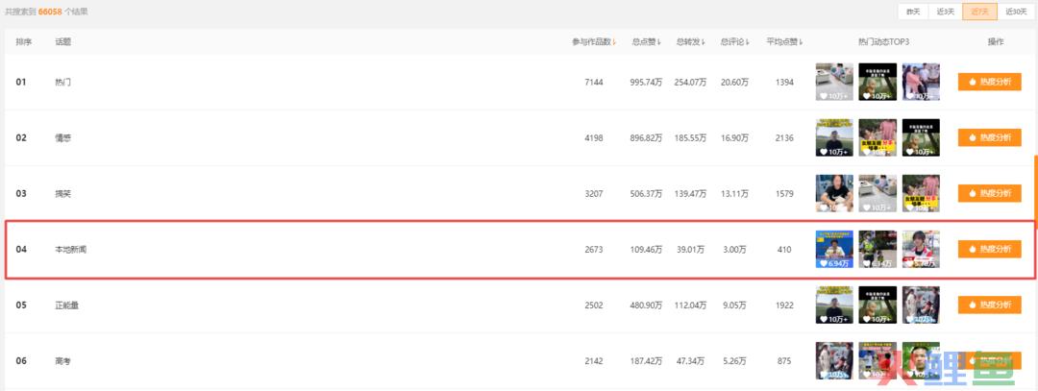This screenshot has height=391, width=1038.
Task: Open 热度分析 for the 热门 topic
Action: 990,82
